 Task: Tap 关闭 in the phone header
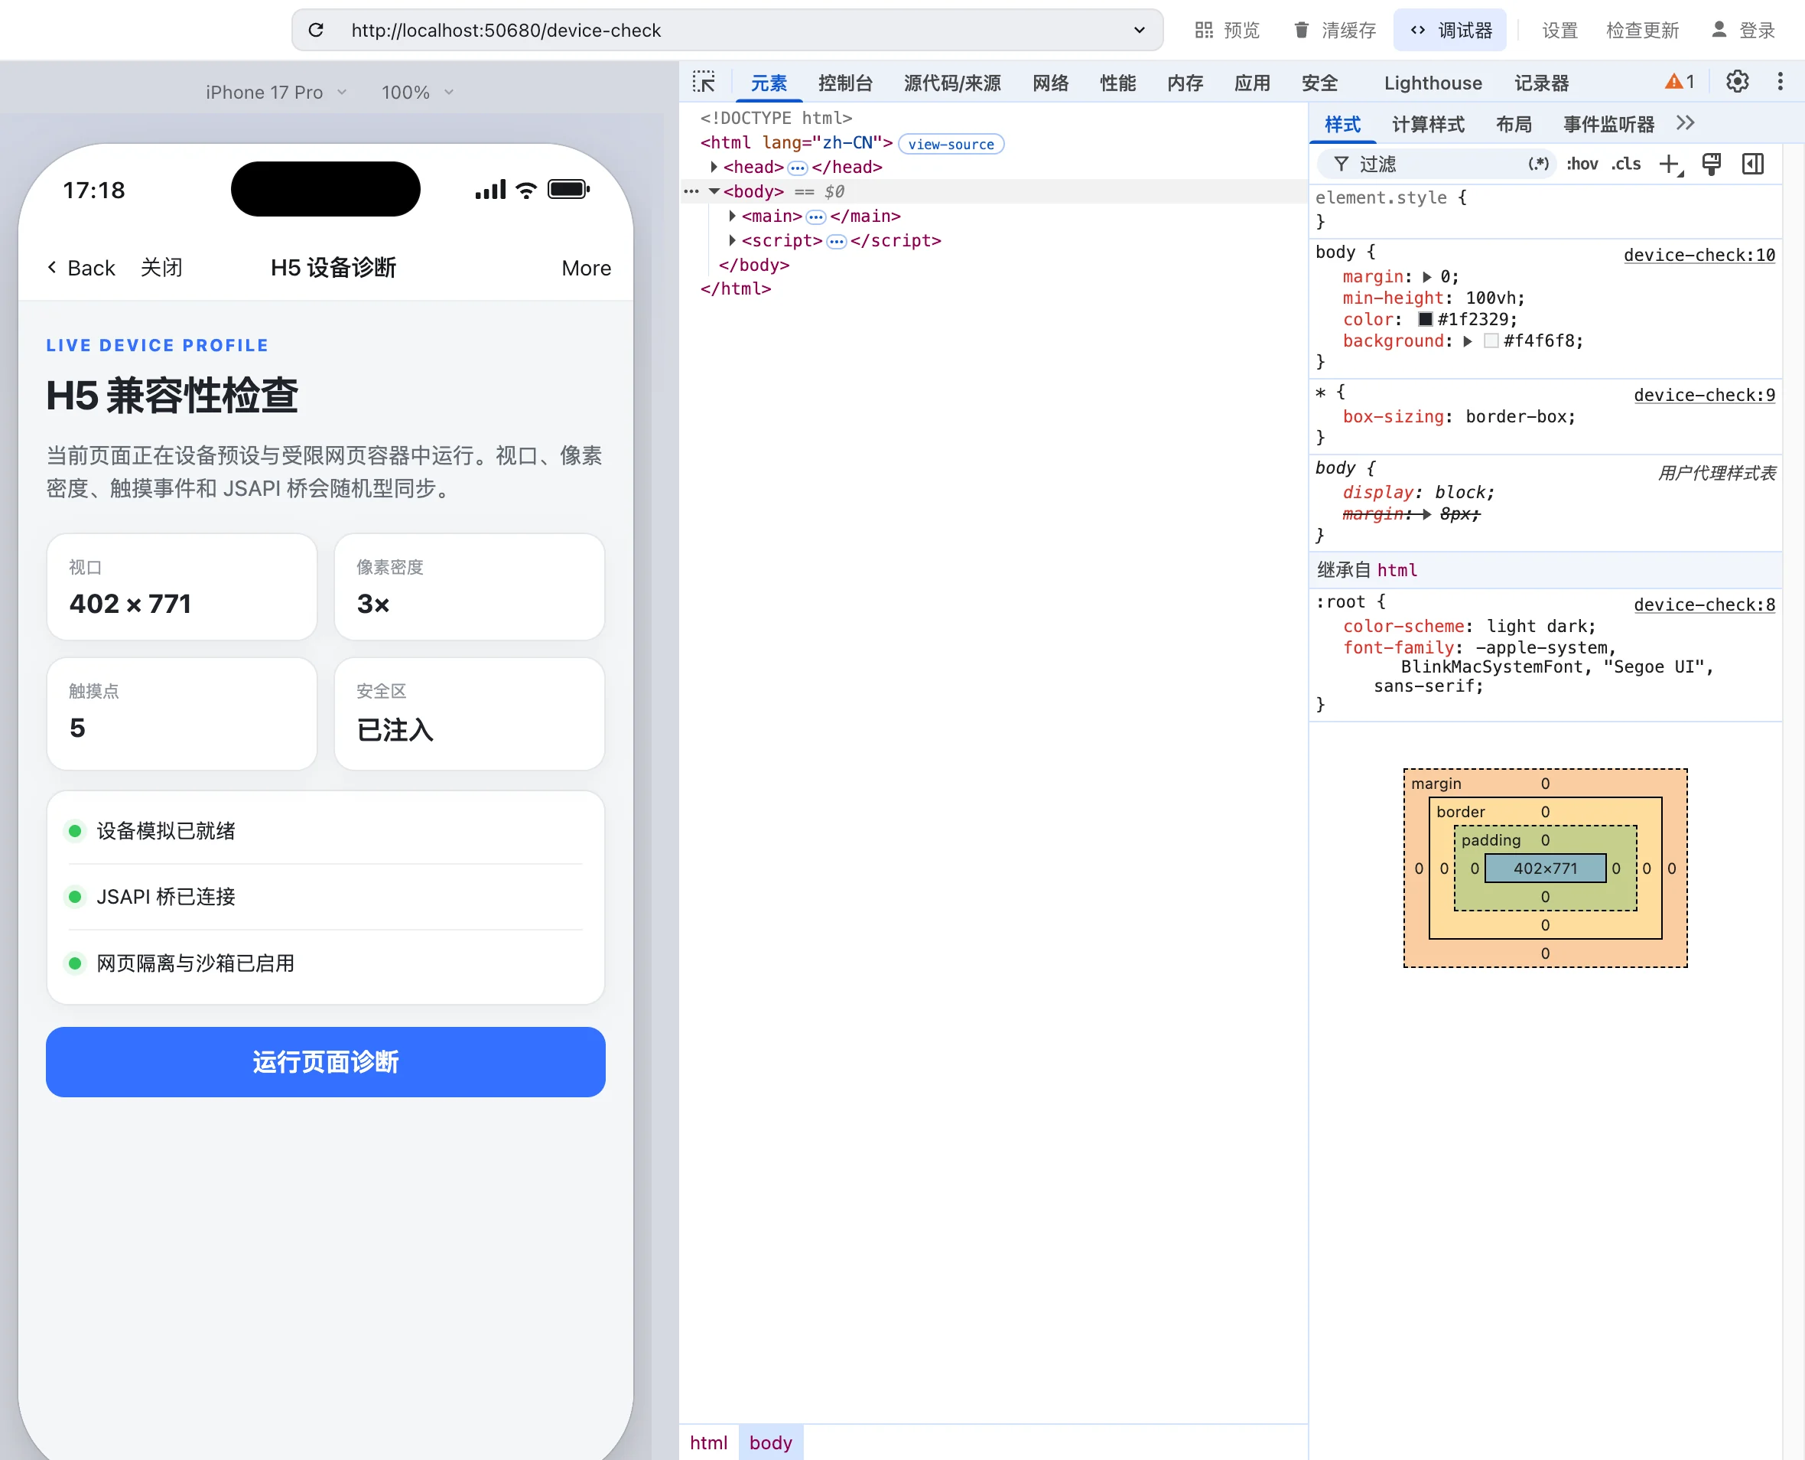tap(161, 269)
